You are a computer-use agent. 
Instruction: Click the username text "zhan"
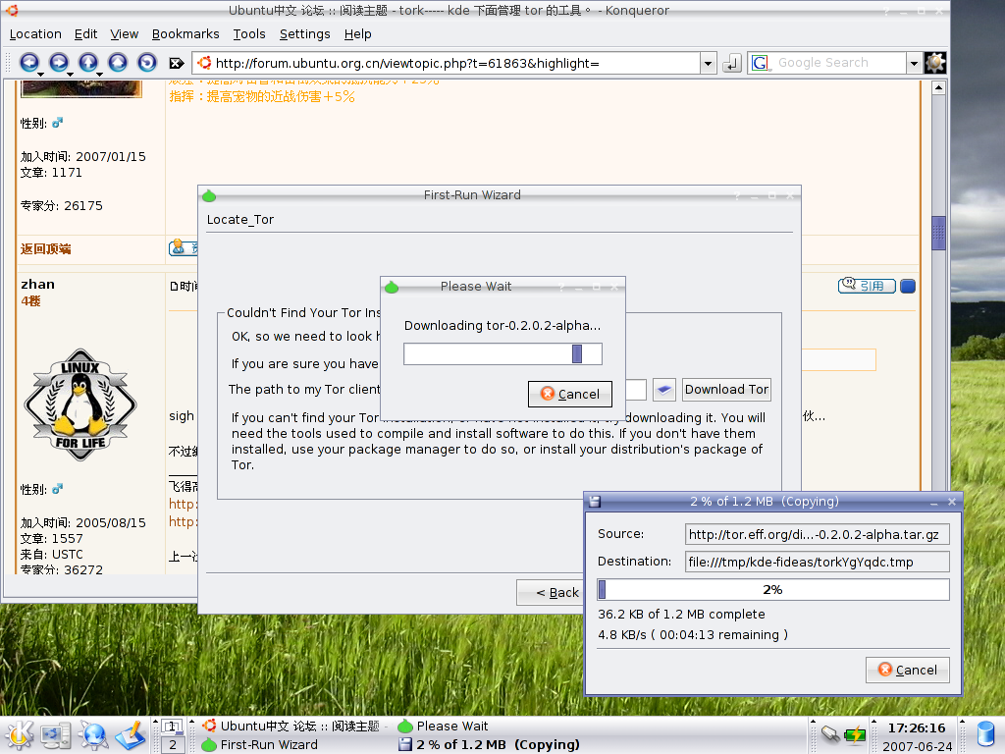(38, 285)
